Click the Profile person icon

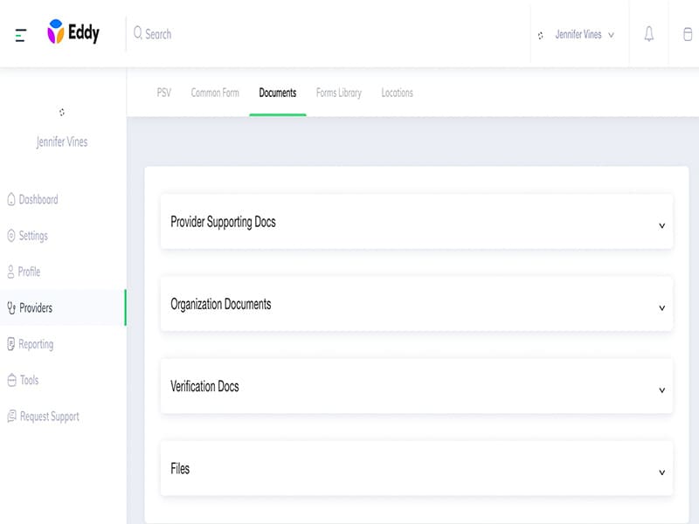pyautogui.click(x=10, y=272)
